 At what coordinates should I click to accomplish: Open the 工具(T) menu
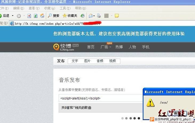click(65, 8)
